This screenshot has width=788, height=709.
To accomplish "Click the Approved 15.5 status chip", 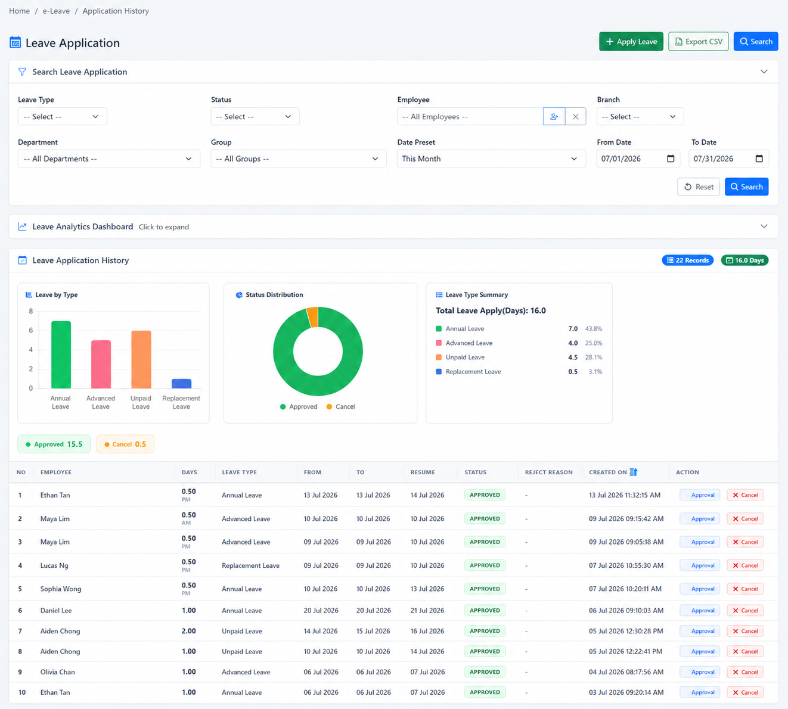I will 54,444.
